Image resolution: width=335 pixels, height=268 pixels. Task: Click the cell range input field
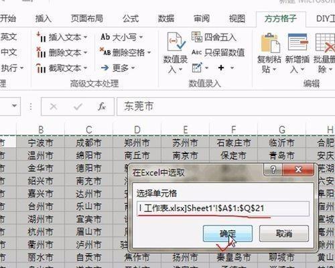223,208
